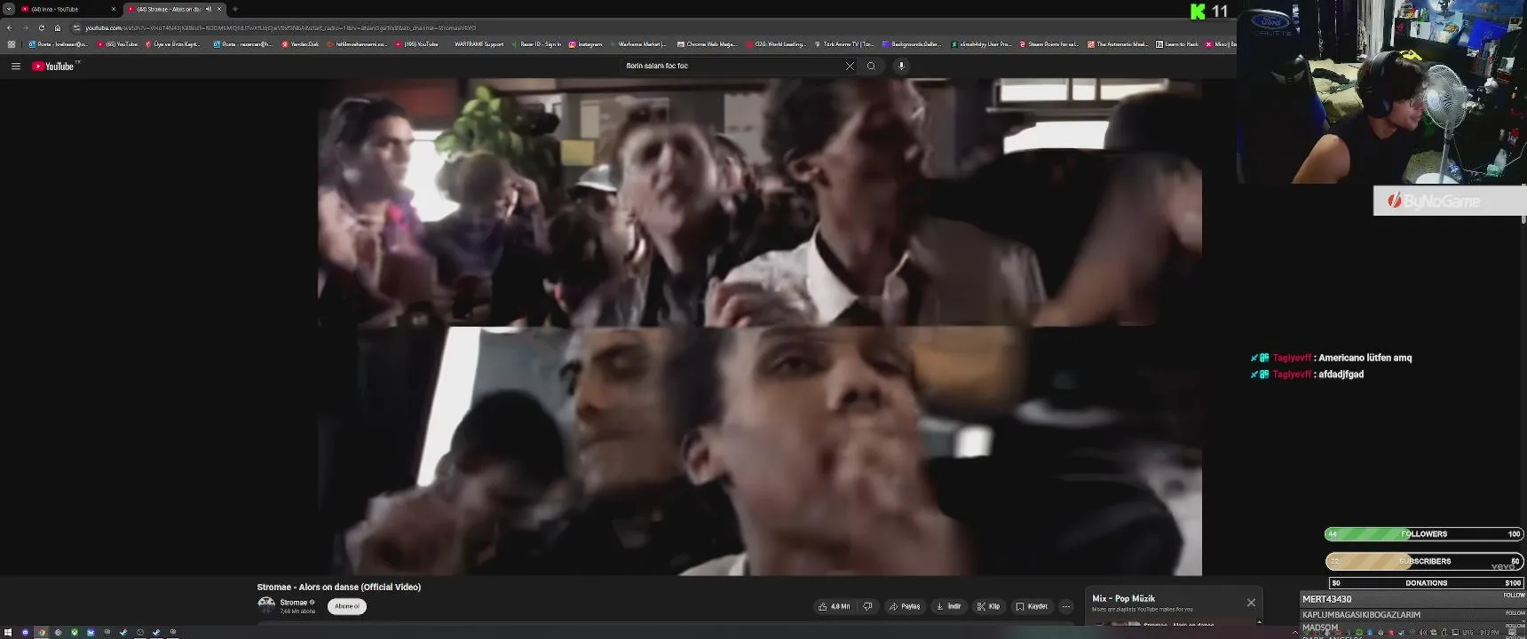Open the three-dot more actions menu

point(1066,606)
